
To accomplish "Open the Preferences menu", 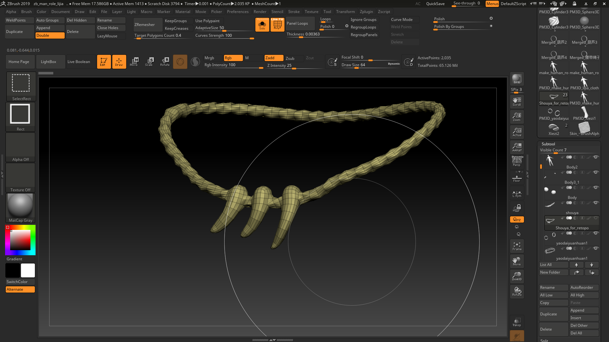I will click(238, 12).
